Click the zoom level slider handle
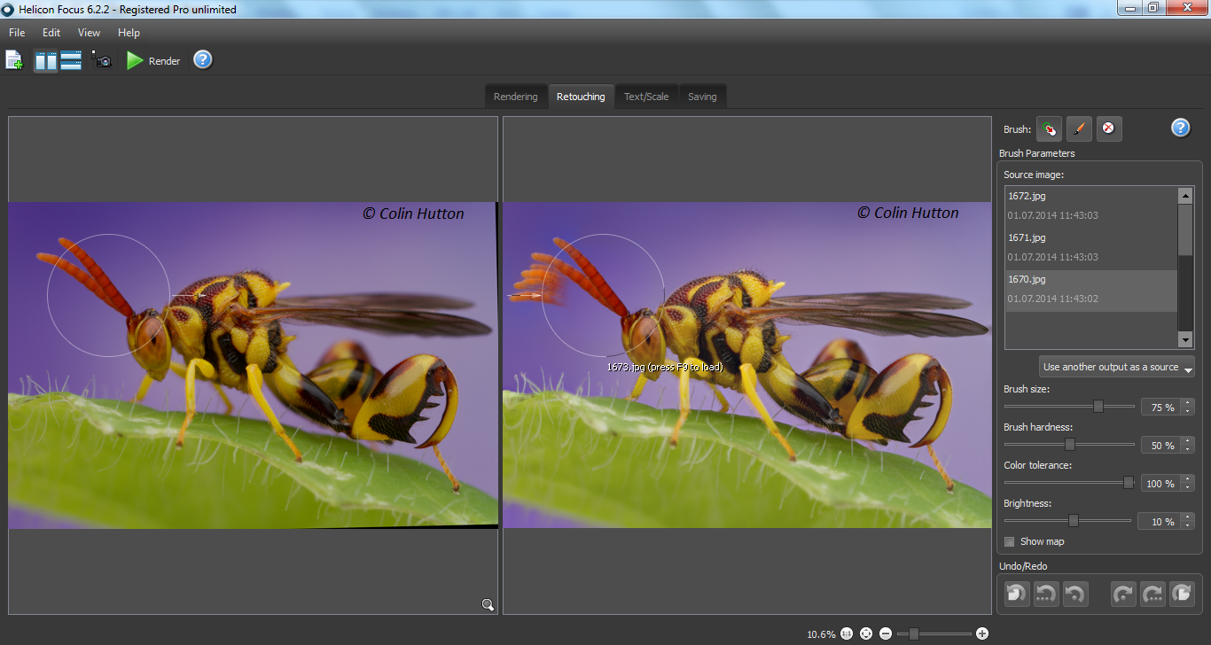This screenshot has width=1211, height=645. point(914,633)
